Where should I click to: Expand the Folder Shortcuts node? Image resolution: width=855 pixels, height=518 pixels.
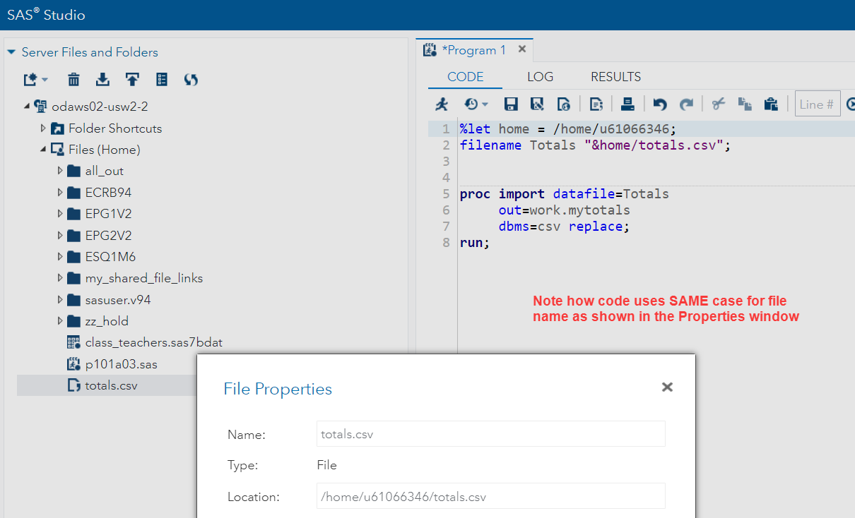click(x=44, y=128)
